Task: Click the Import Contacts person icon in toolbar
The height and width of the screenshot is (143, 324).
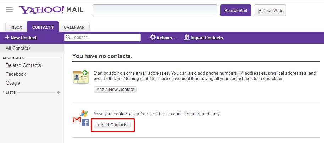Action: 186,38
